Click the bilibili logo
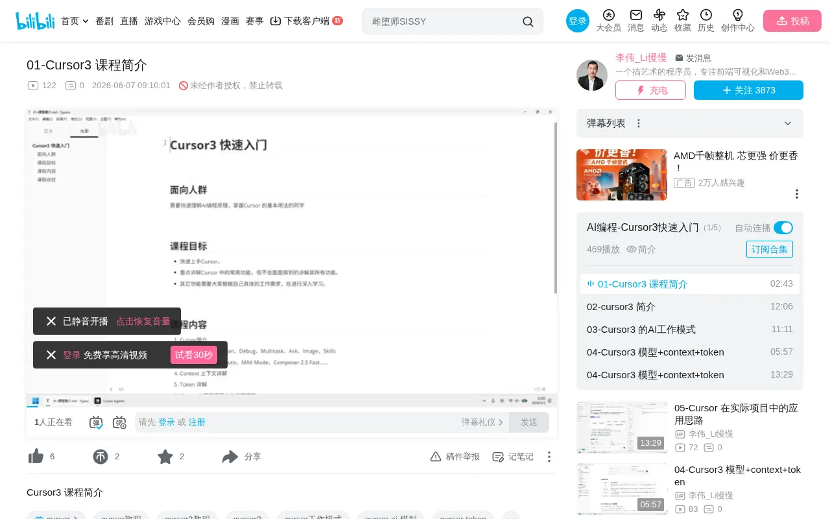 tap(36, 21)
